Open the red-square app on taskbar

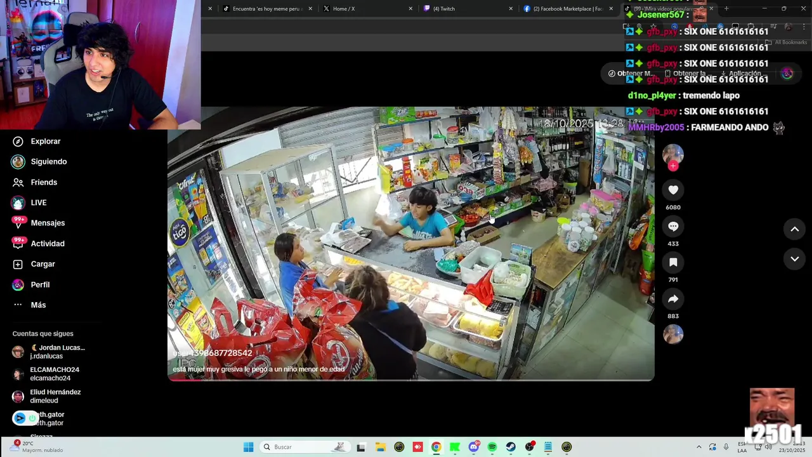417,447
